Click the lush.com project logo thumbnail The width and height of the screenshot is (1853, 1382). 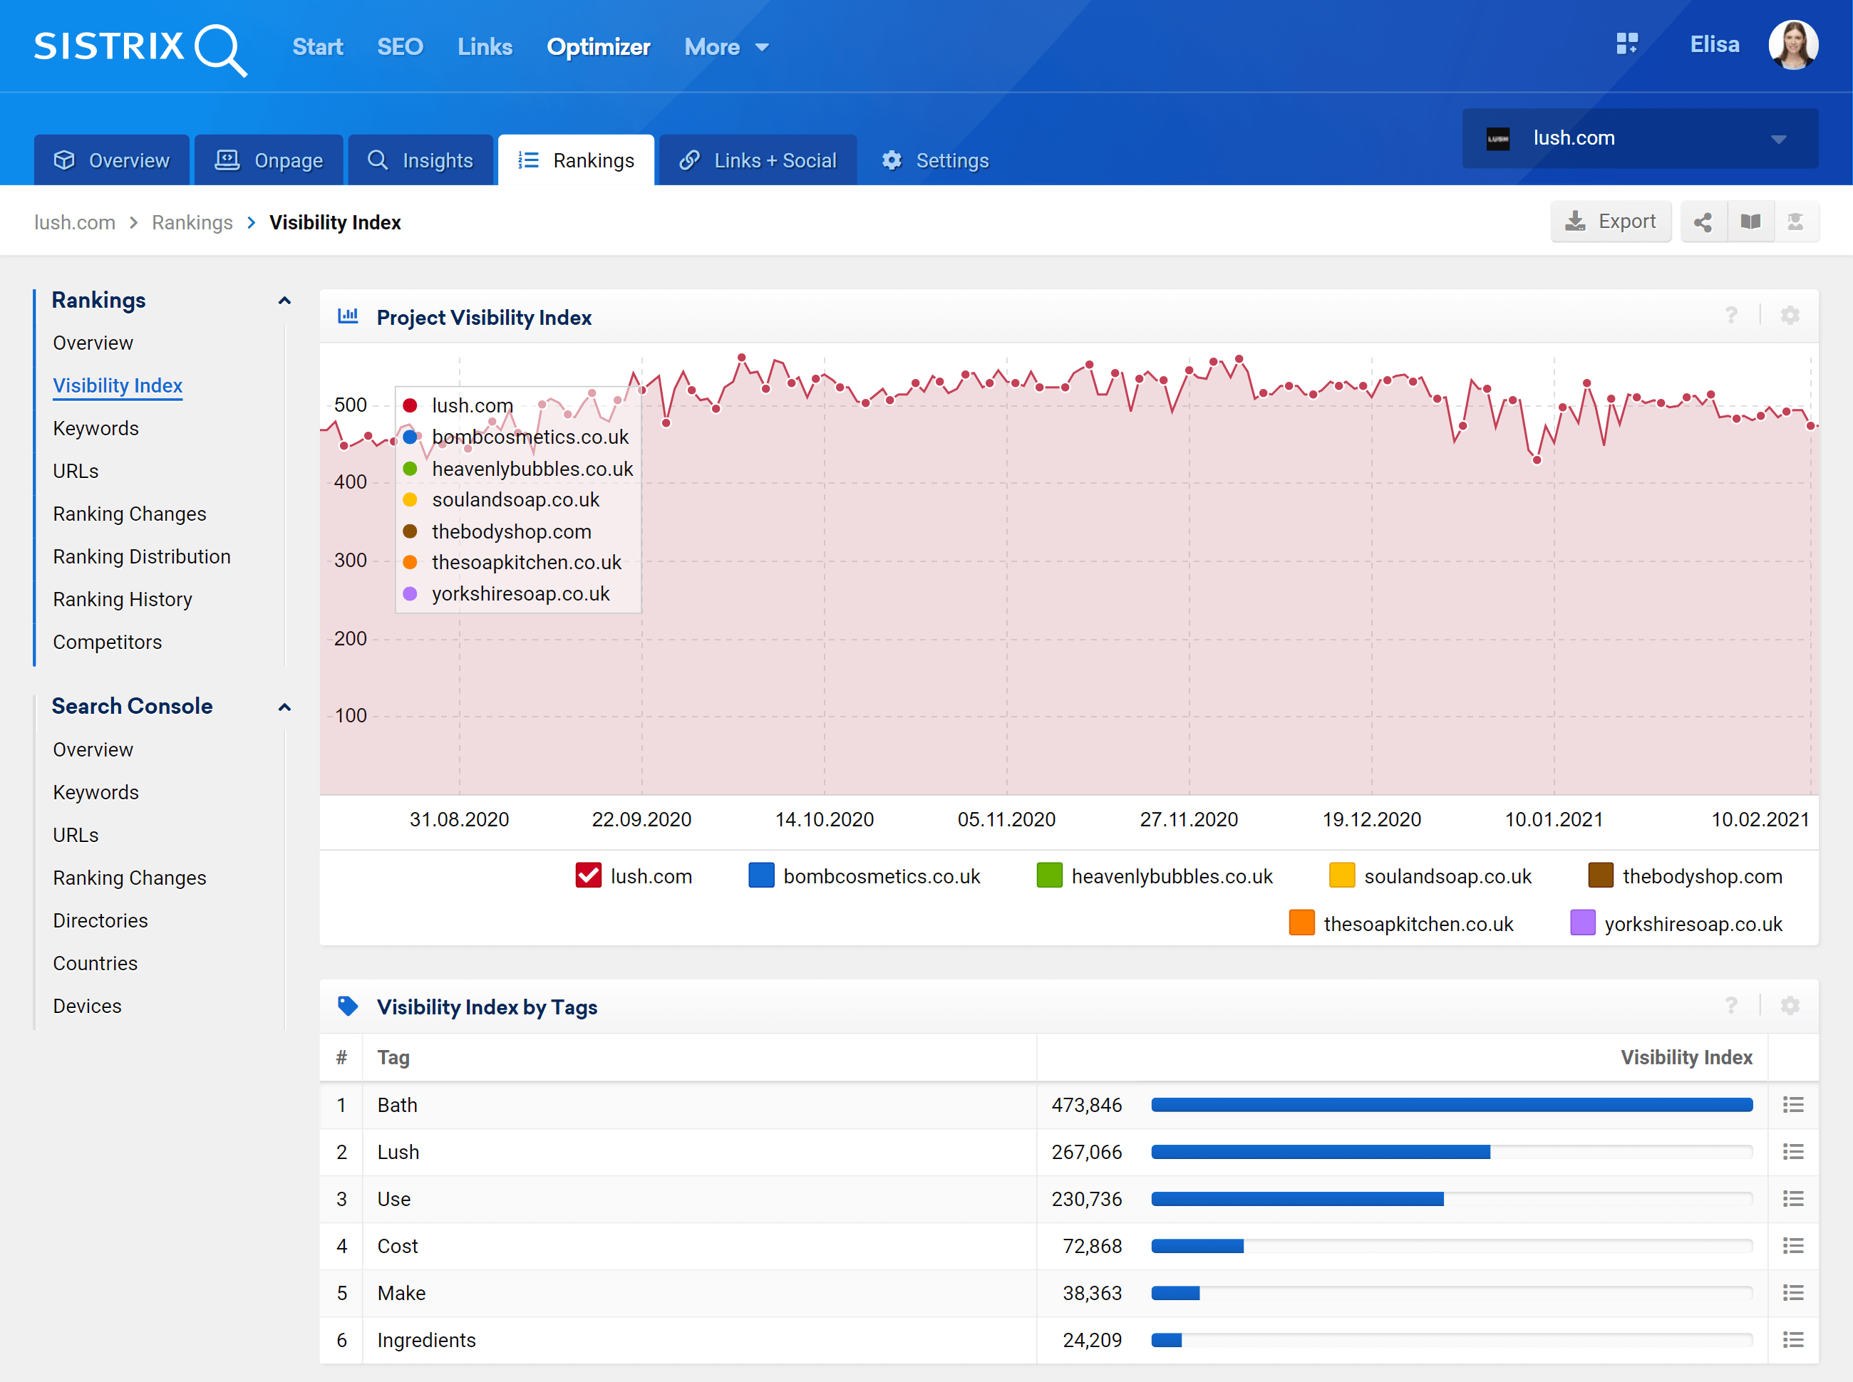point(1497,139)
